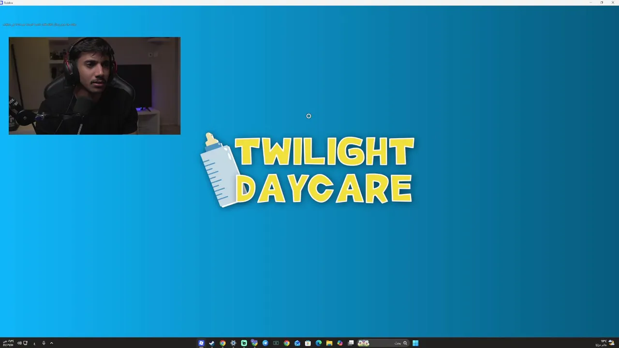Open the weather widget in the taskbar

coord(604,343)
